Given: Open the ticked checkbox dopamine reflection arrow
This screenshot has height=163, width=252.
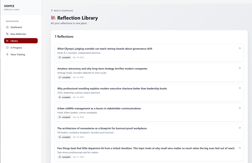Looking at the screenshot, I should tap(240, 148).
